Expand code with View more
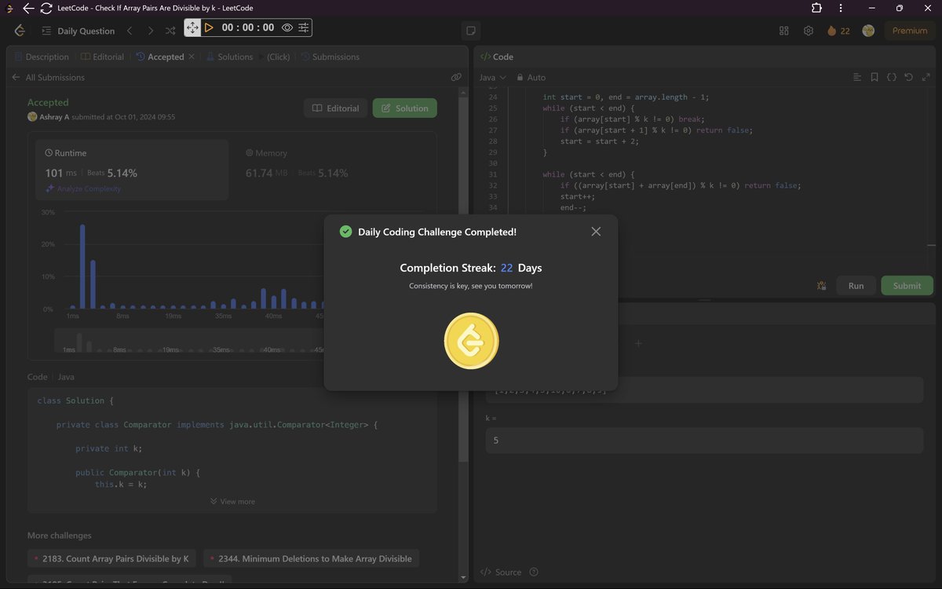942x589 pixels. pyautogui.click(x=232, y=501)
